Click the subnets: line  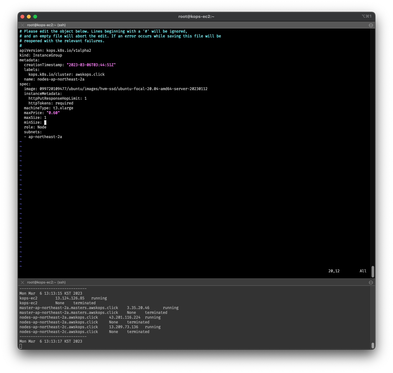pos(33,132)
